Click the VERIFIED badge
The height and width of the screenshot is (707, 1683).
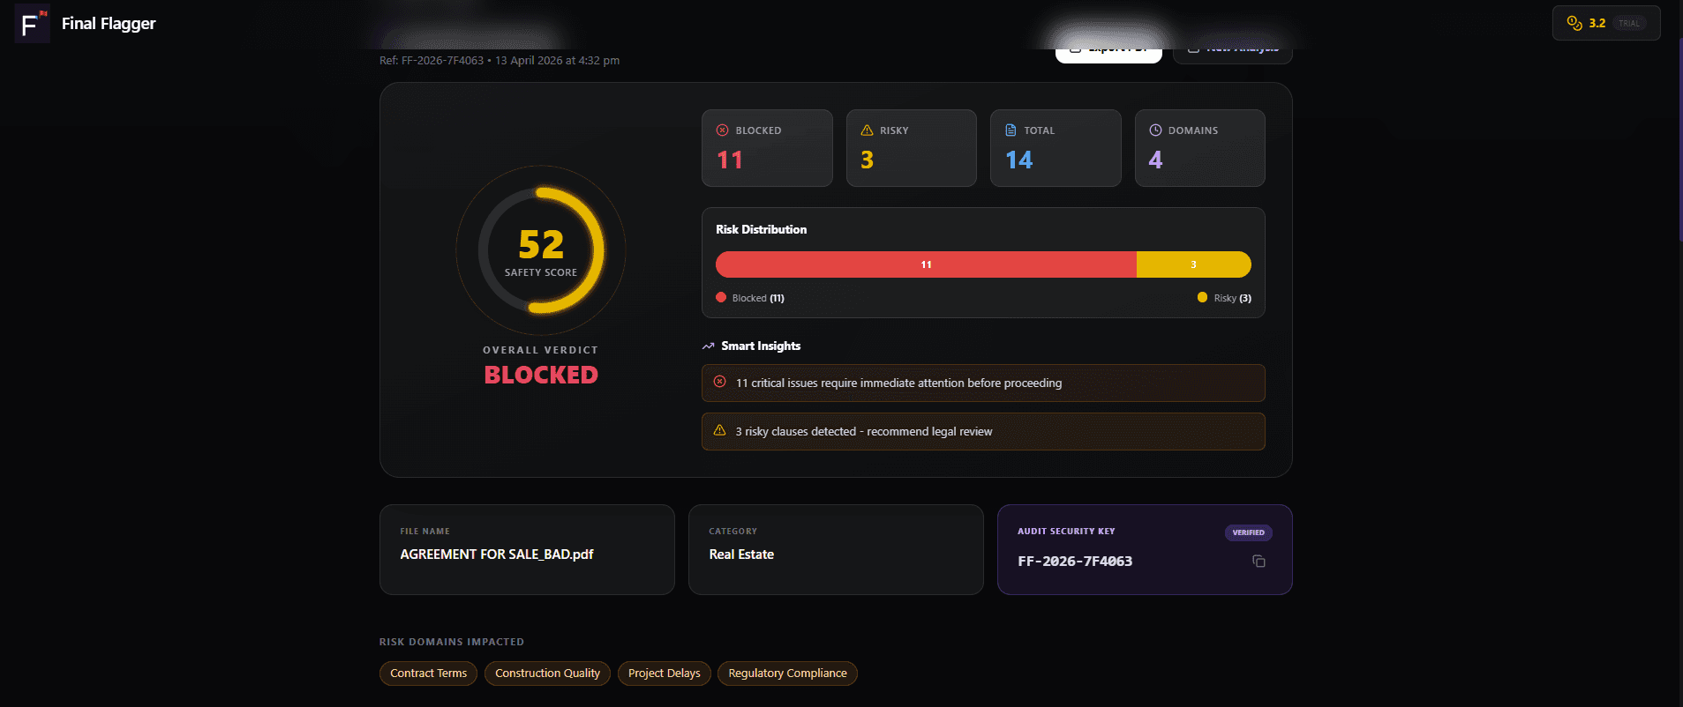click(1248, 532)
